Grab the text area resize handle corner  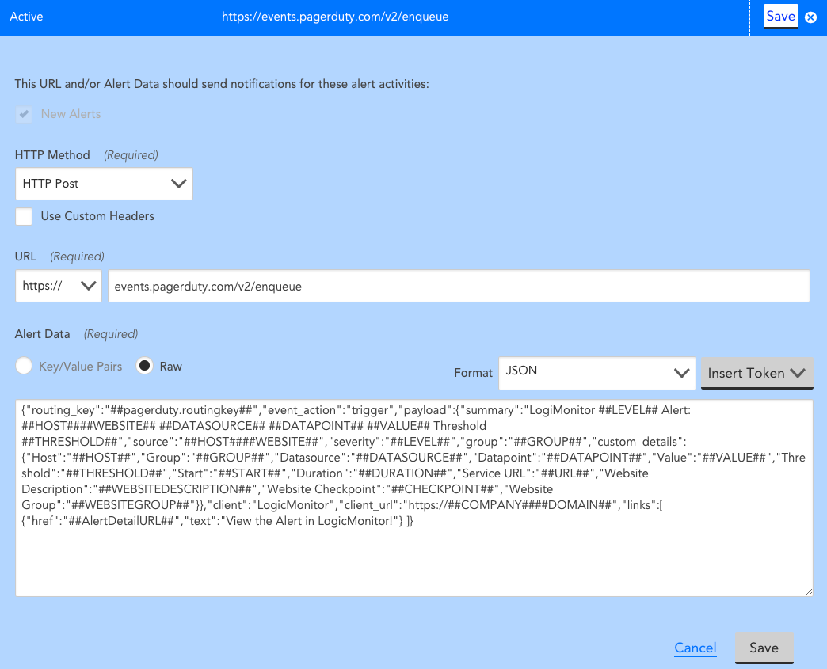[809, 592]
